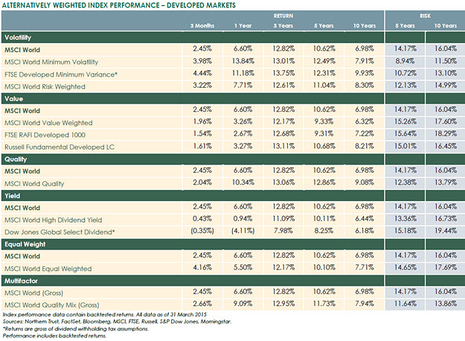The height and width of the screenshot is (341, 465).
Task: Click the 13.84% one-year return value
Action: coord(243,61)
